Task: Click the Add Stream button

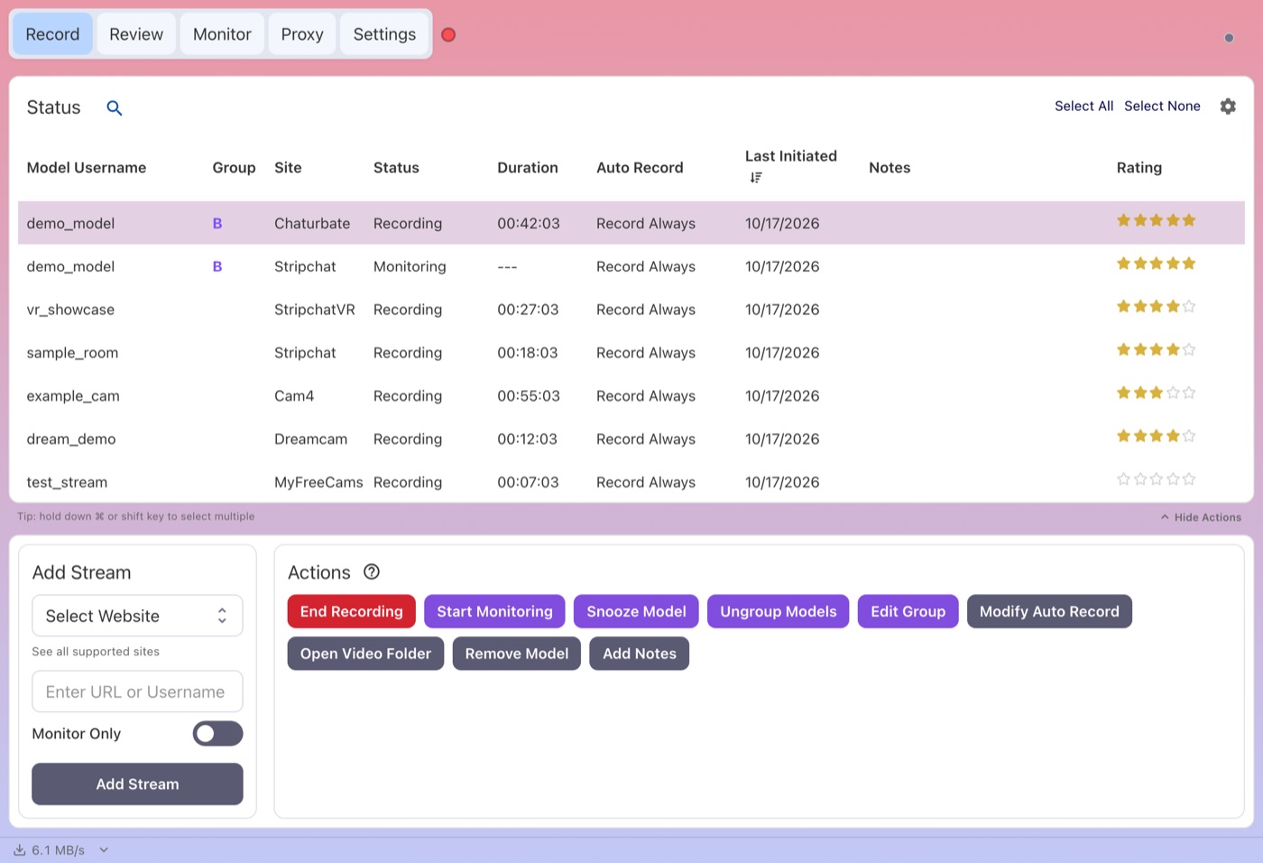Action: 137,784
